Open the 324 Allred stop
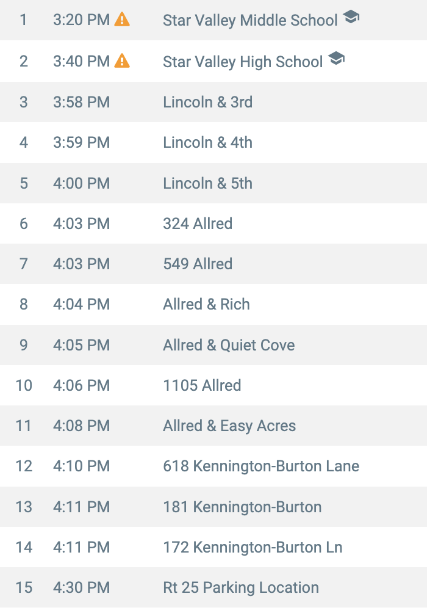427x613 pixels. tap(198, 223)
